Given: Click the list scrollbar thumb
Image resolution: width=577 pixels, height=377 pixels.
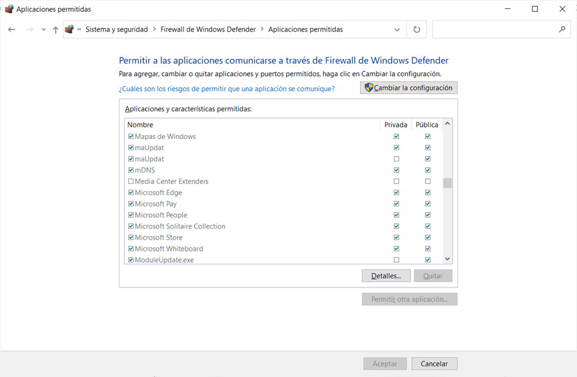Looking at the screenshot, I should [x=447, y=183].
